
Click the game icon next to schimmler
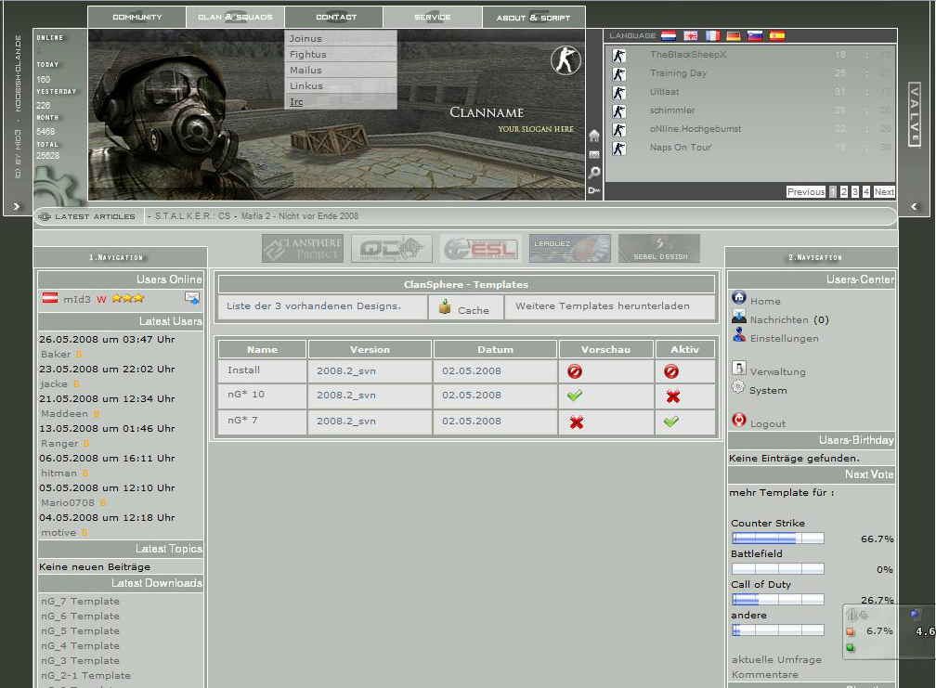(619, 111)
